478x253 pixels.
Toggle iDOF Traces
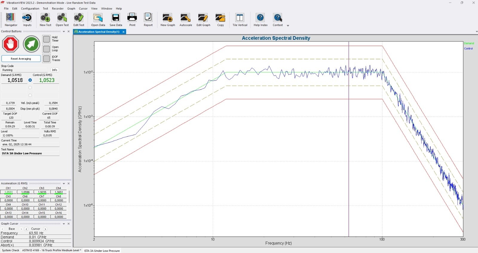click(46, 59)
